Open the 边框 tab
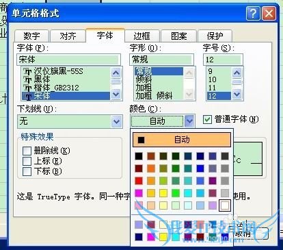 click(141, 36)
